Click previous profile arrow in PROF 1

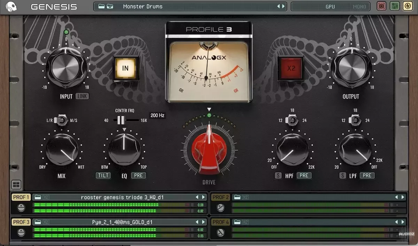(x=197, y=197)
